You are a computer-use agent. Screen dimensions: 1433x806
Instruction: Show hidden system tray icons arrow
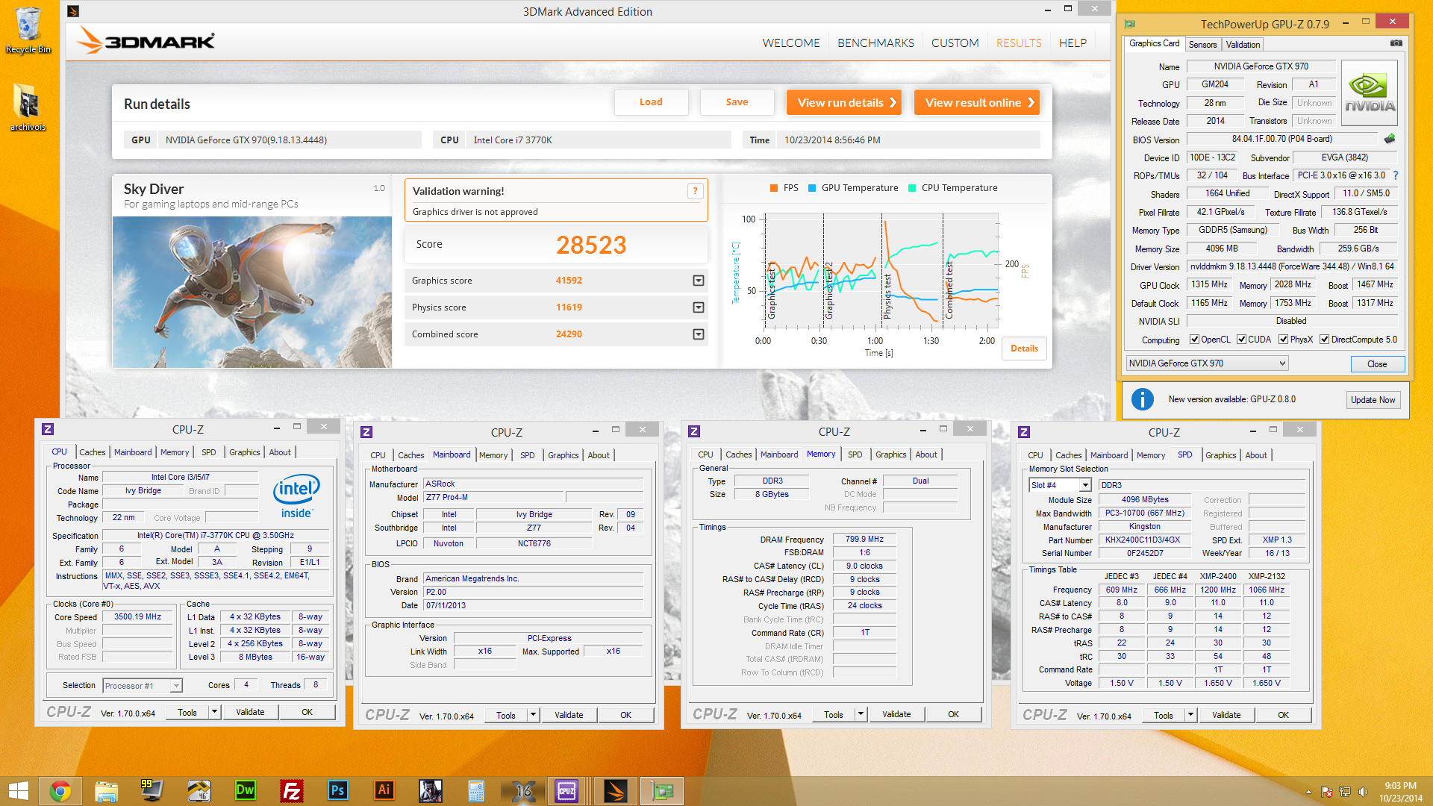(1308, 792)
